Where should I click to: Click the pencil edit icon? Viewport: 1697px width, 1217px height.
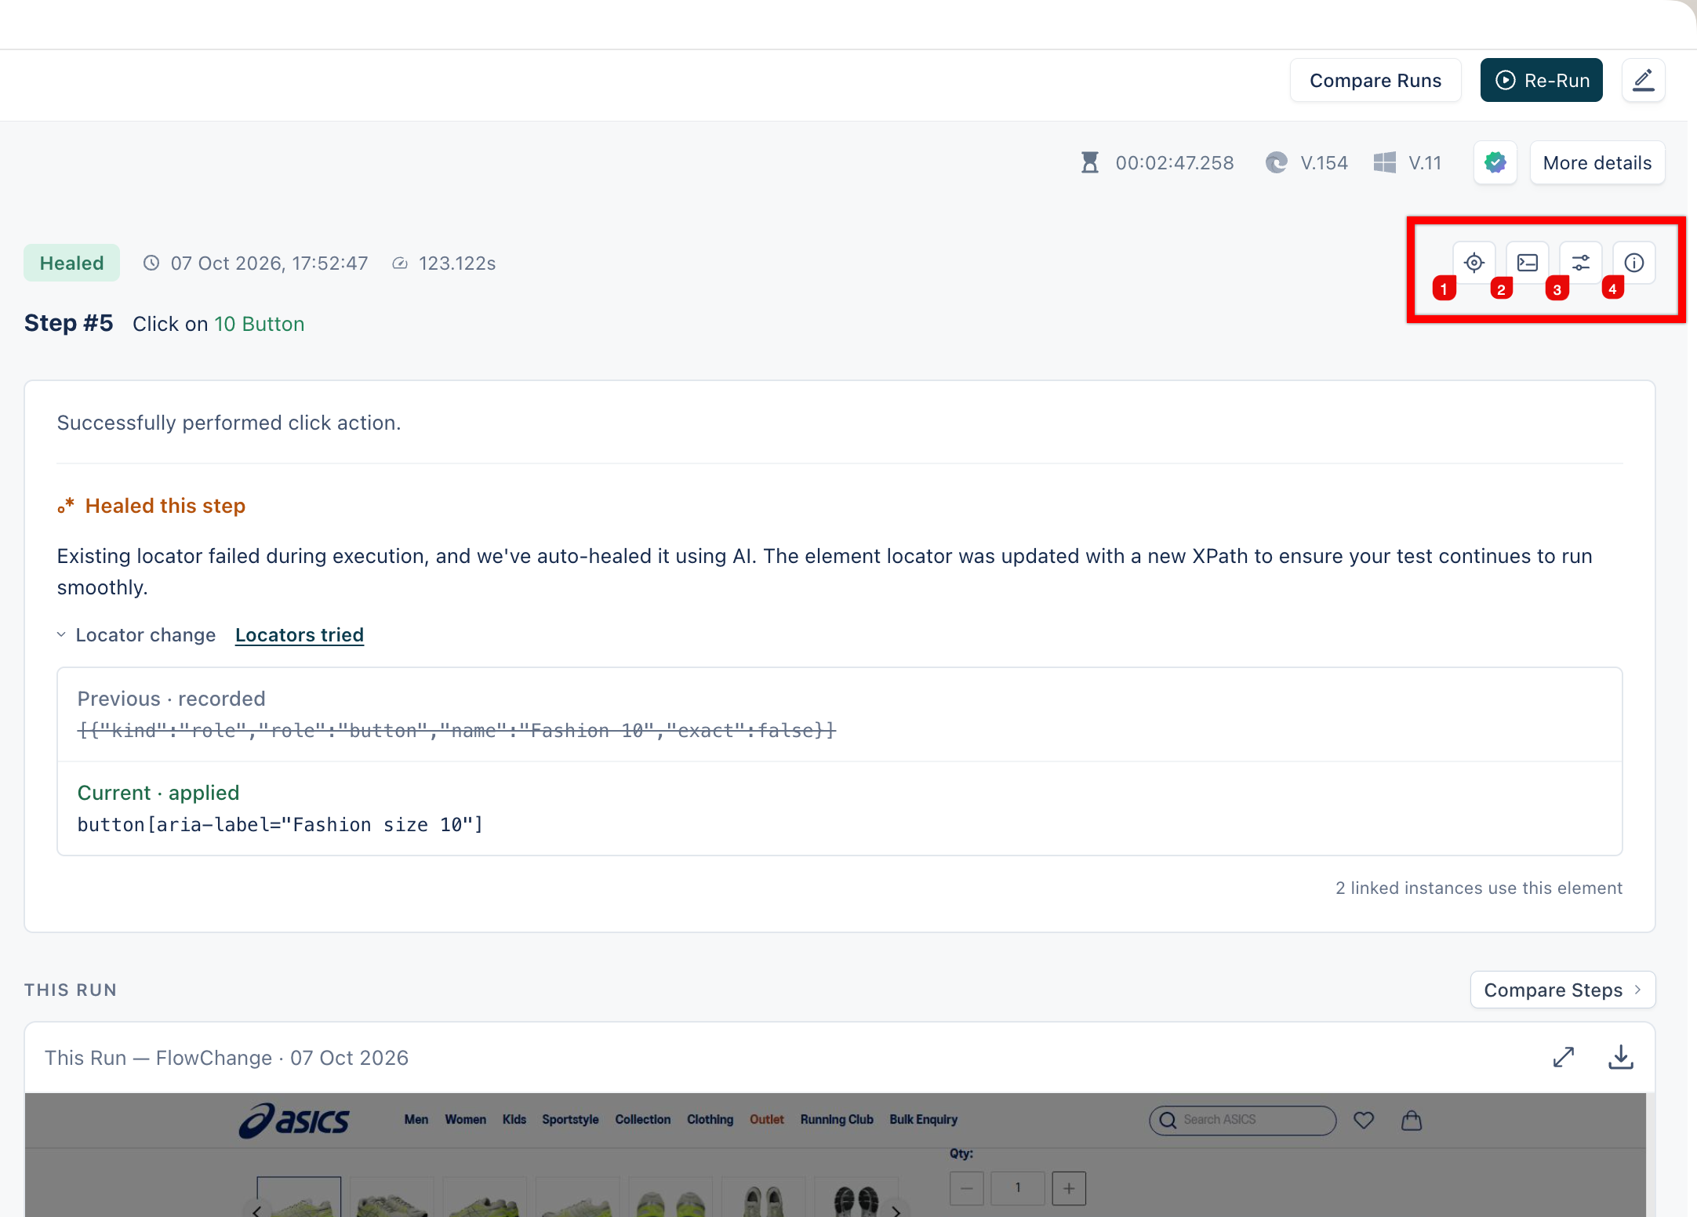[1644, 80]
